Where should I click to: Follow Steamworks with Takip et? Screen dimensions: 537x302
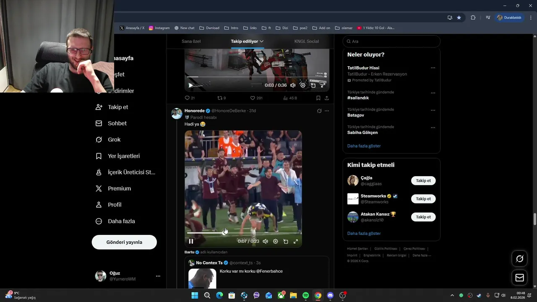[423, 199]
